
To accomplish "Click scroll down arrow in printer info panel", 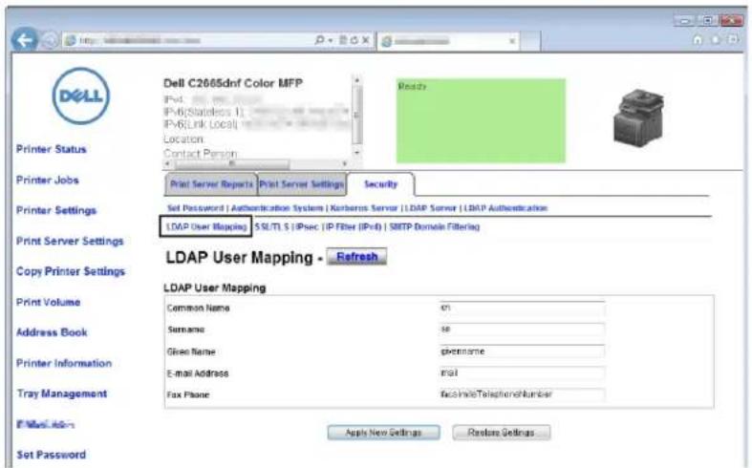I will (356, 153).
